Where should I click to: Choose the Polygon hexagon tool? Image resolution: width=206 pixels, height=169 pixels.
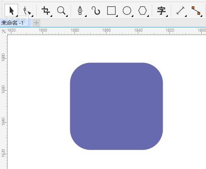click(143, 11)
